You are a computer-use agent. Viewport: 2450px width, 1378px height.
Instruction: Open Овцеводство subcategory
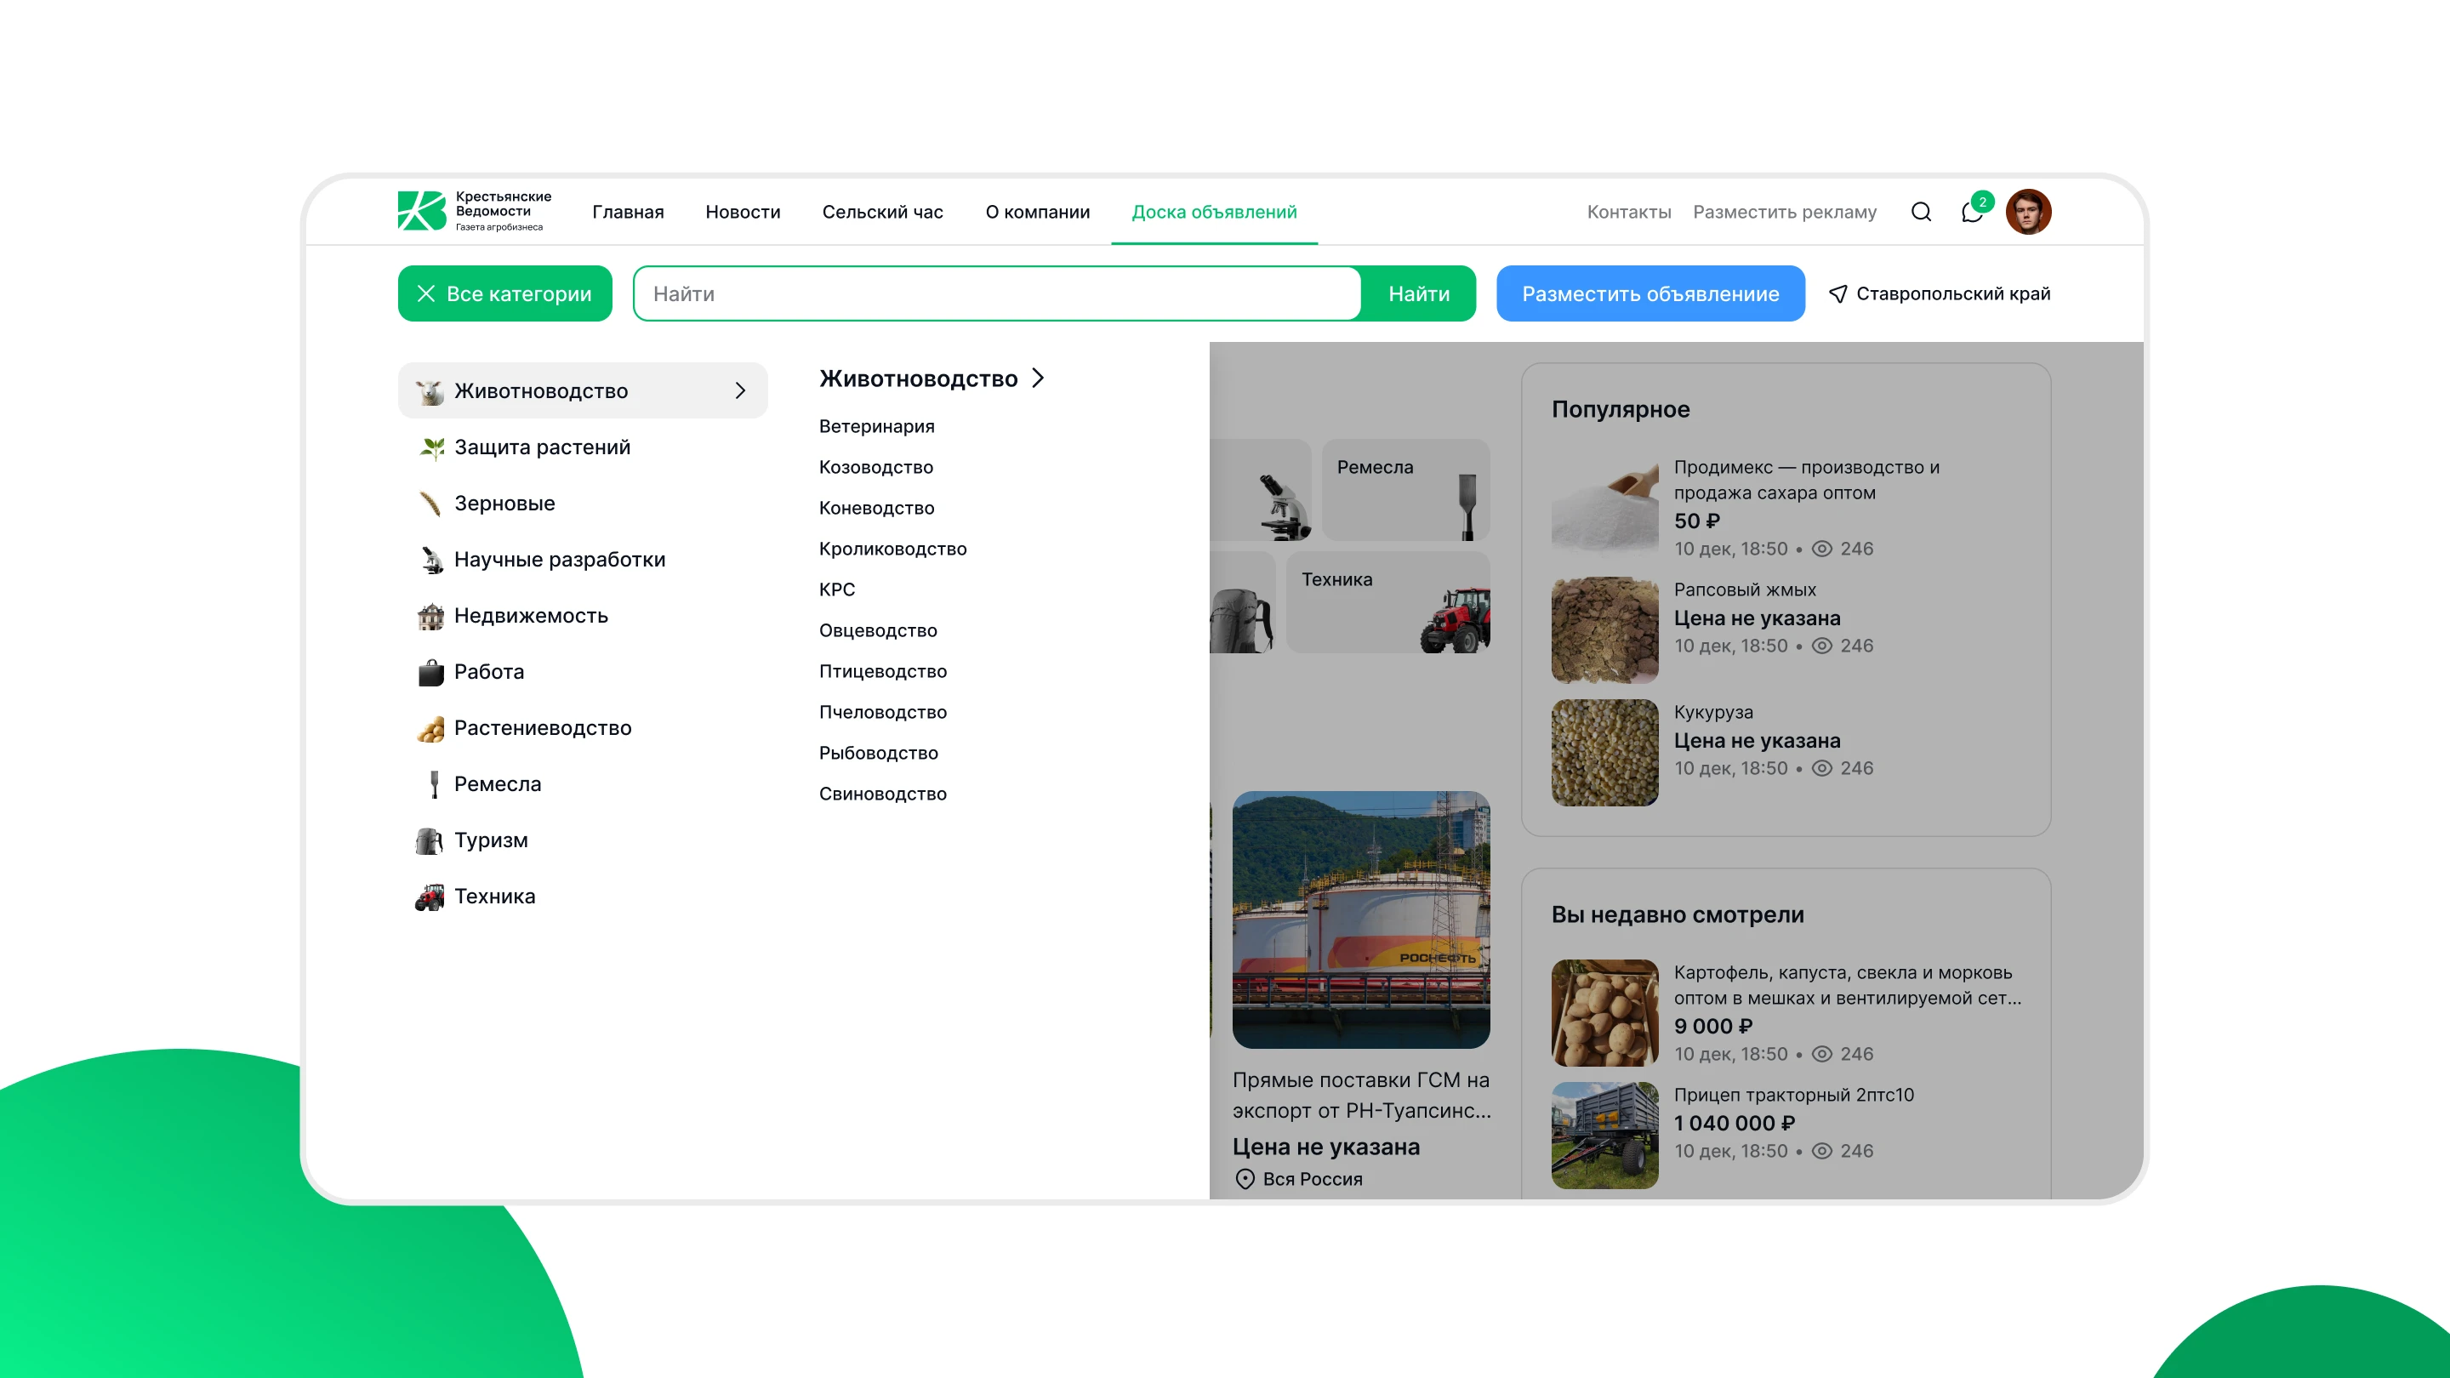[878, 630]
